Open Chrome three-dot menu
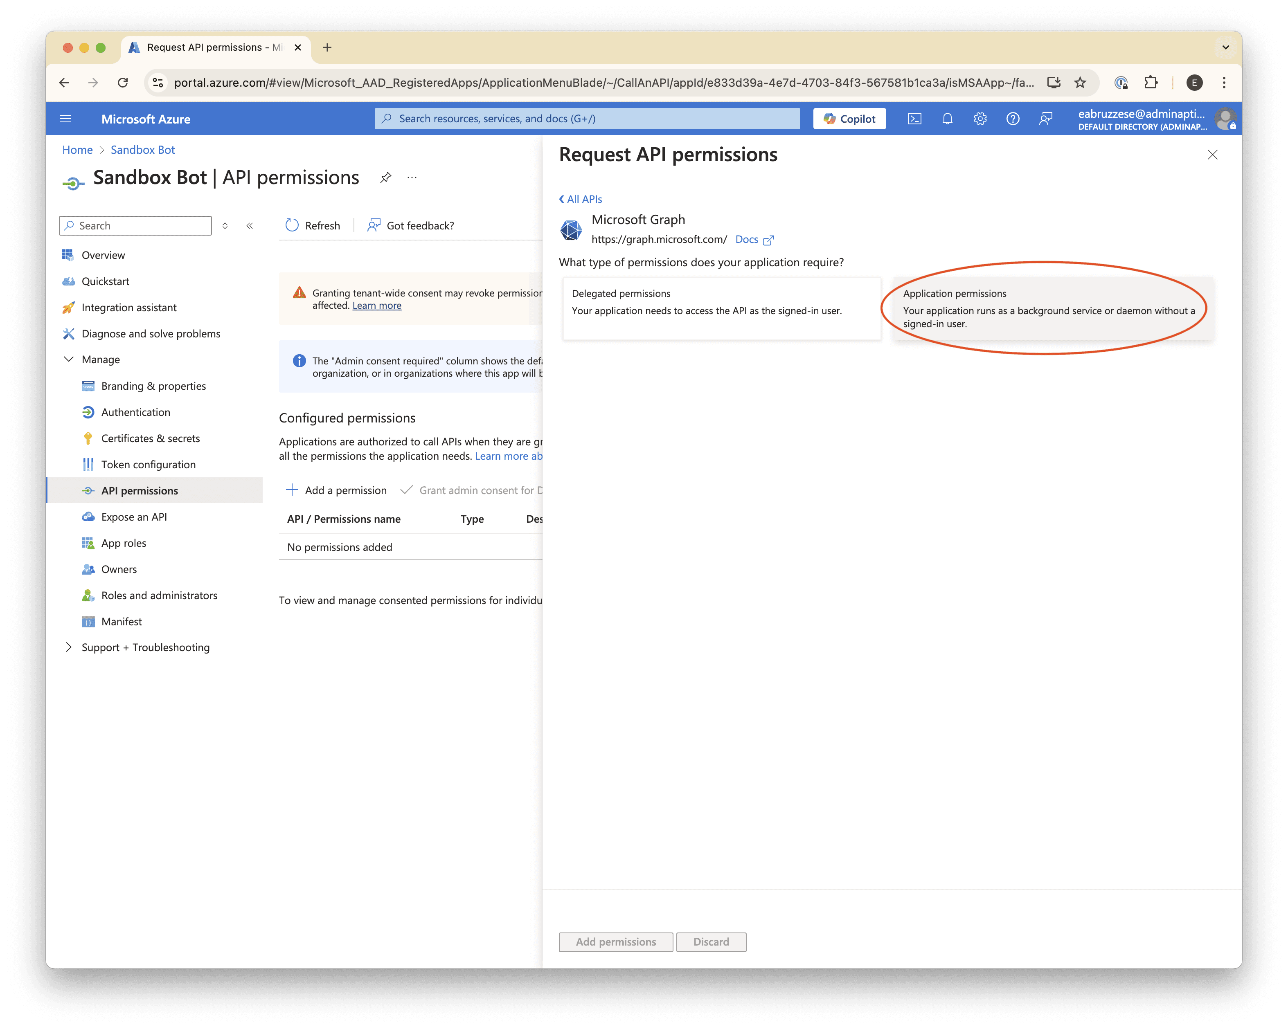Viewport: 1288px width, 1029px height. pos(1224,83)
